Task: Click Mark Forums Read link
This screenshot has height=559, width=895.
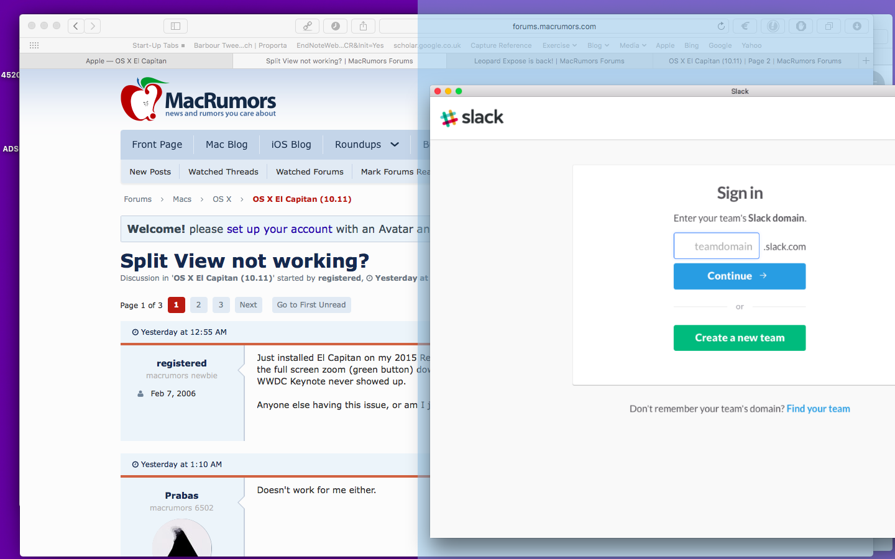Action: [395, 172]
